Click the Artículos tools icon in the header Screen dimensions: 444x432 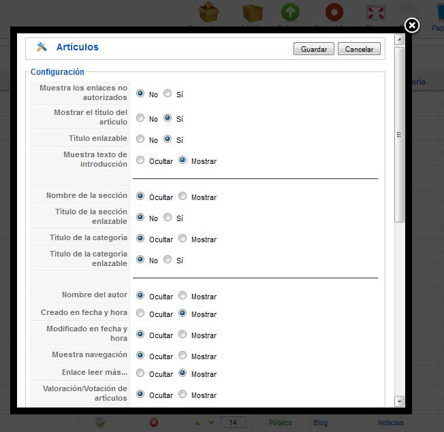coord(42,47)
